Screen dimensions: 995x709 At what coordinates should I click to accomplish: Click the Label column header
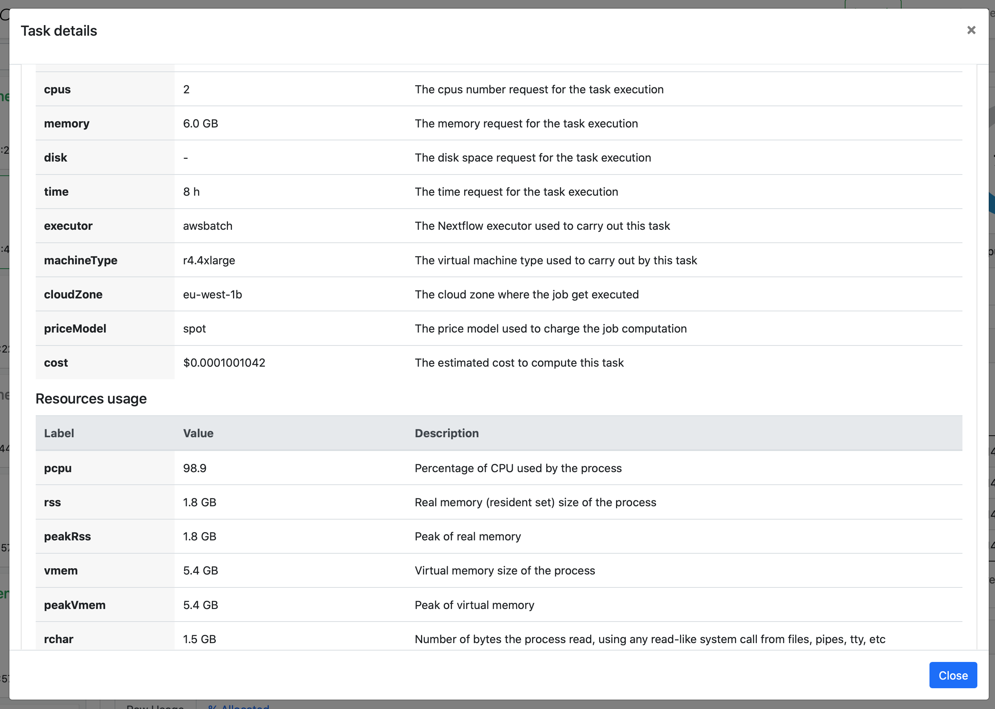click(x=59, y=433)
